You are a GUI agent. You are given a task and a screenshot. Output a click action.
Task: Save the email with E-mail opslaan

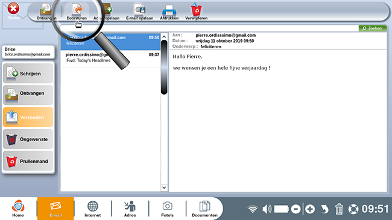coord(139,11)
